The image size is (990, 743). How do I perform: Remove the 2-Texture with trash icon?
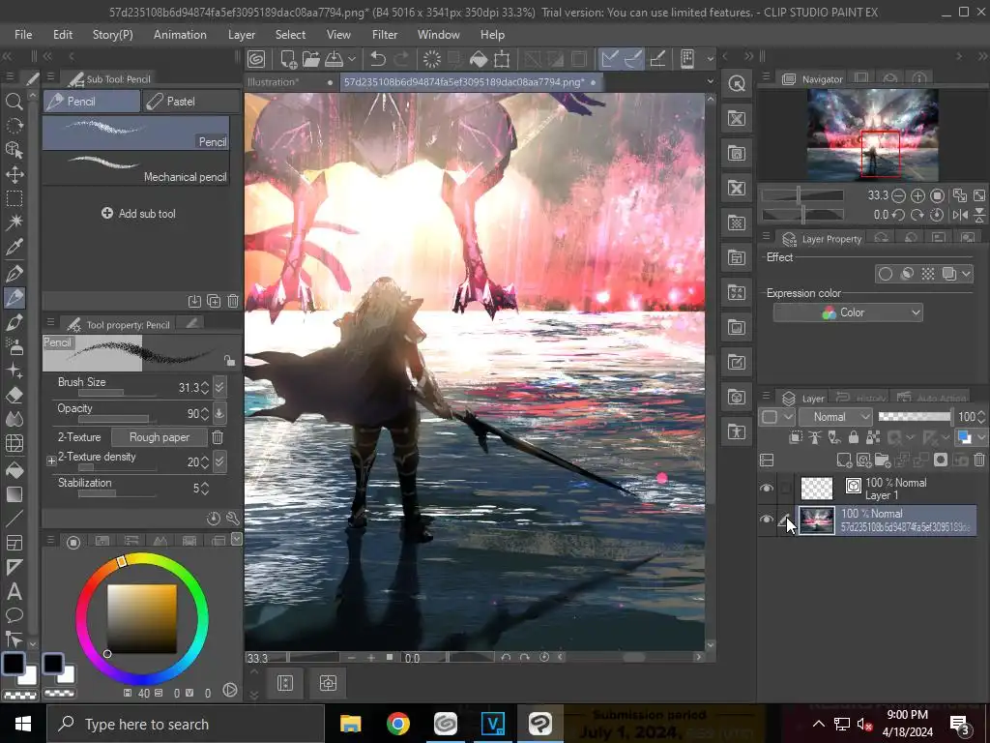(218, 437)
